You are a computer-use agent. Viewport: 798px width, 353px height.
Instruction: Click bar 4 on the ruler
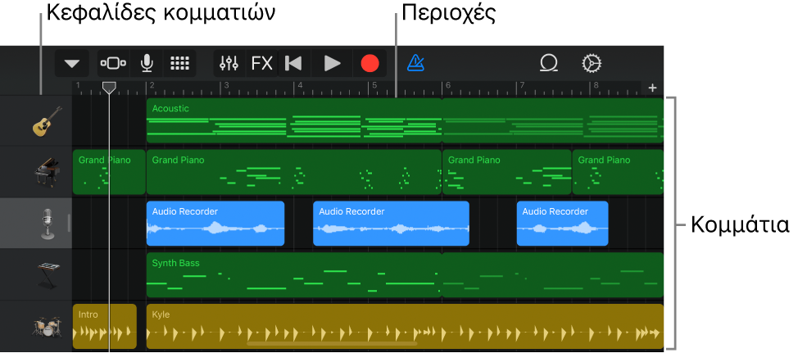(300, 86)
